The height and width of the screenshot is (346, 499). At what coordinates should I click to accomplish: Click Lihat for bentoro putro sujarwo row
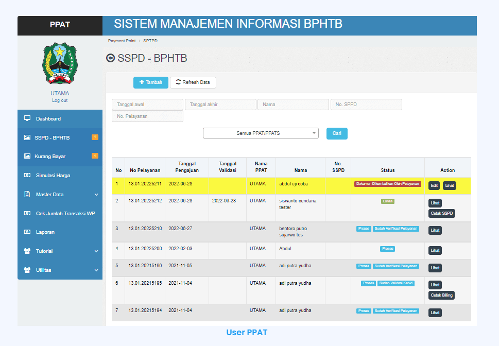pyautogui.click(x=435, y=231)
